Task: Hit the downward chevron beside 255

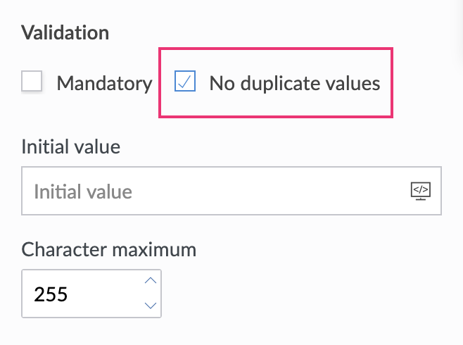Action: (x=149, y=305)
